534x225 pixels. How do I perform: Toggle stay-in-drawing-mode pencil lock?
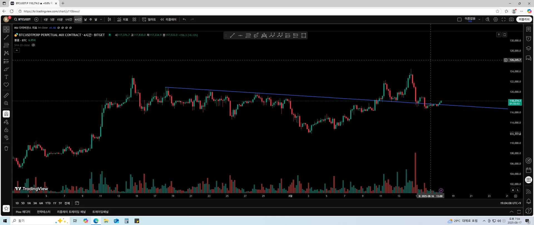point(6,122)
